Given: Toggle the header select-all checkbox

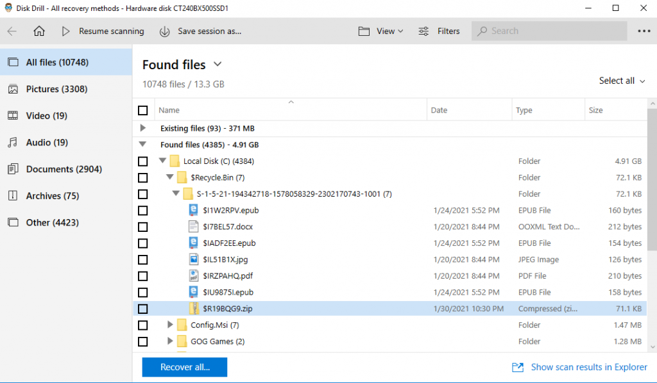Looking at the screenshot, I should pos(143,110).
